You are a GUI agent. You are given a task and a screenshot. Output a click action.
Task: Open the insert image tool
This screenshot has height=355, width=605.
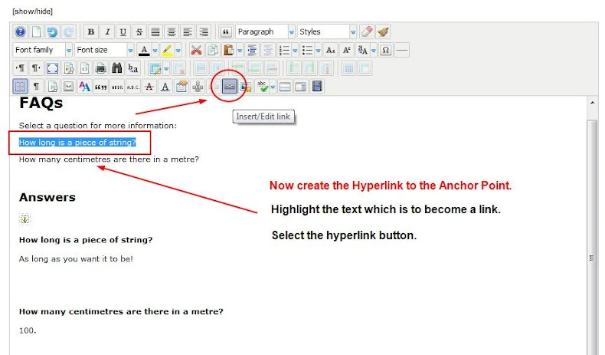point(245,87)
